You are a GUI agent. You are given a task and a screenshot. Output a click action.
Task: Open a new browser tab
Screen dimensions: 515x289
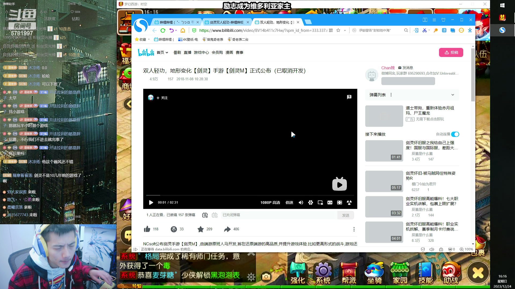click(x=308, y=22)
